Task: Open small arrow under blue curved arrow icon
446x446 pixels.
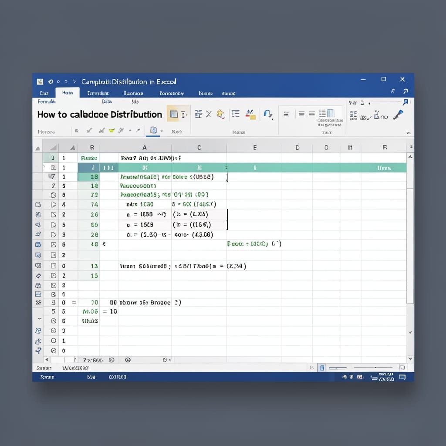Action: [273, 119]
